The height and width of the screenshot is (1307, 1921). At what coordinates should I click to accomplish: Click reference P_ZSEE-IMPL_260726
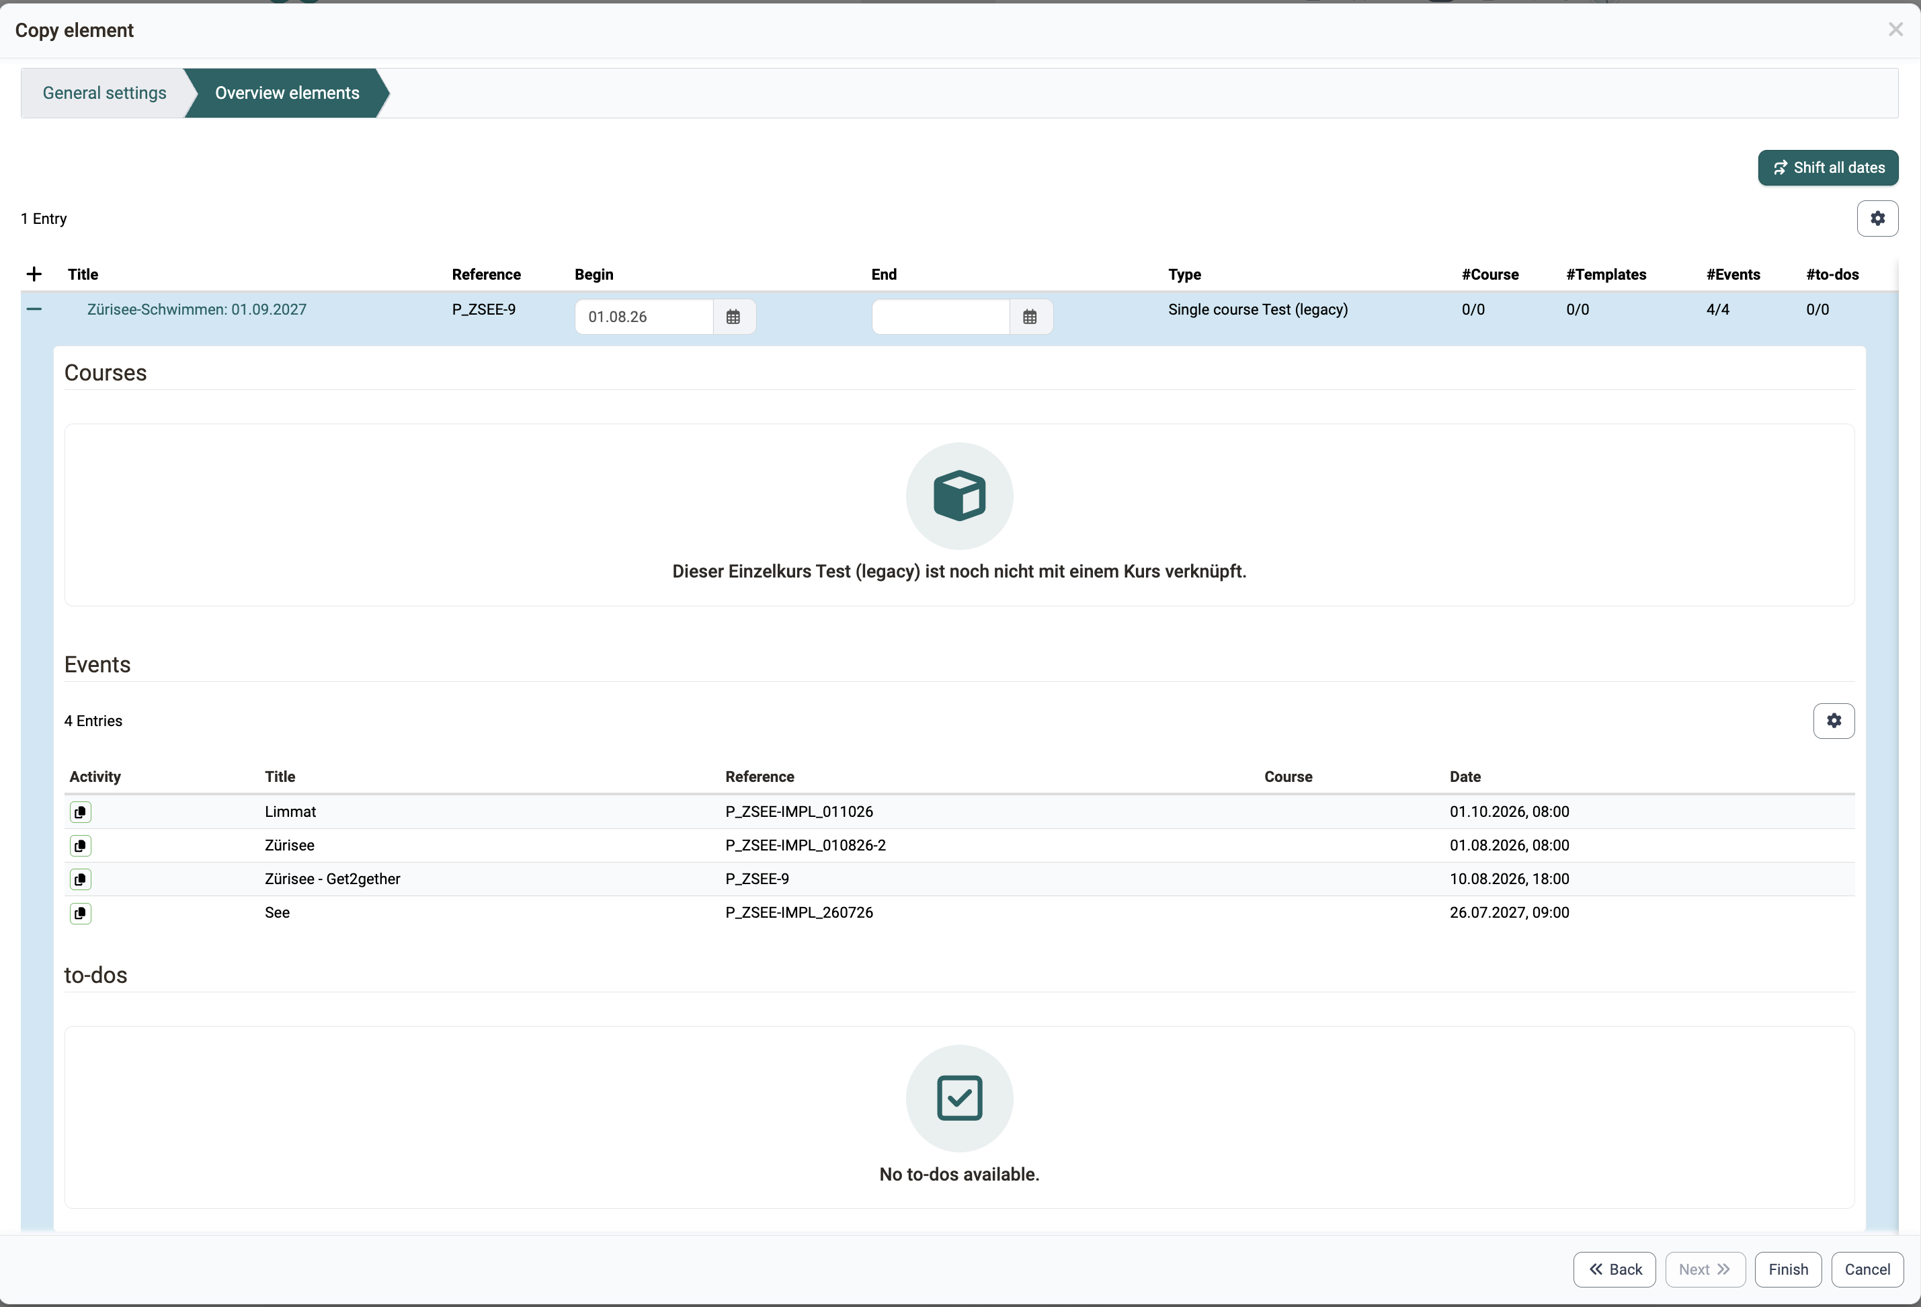(x=799, y=912)
